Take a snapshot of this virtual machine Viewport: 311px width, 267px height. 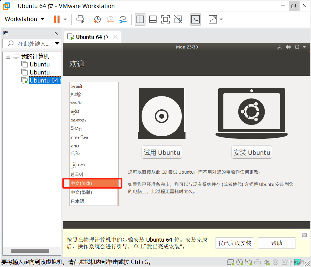[97, 19]
